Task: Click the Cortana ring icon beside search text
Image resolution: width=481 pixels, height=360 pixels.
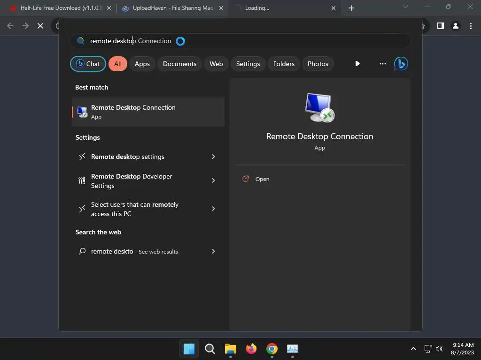Action: [180, 41]
